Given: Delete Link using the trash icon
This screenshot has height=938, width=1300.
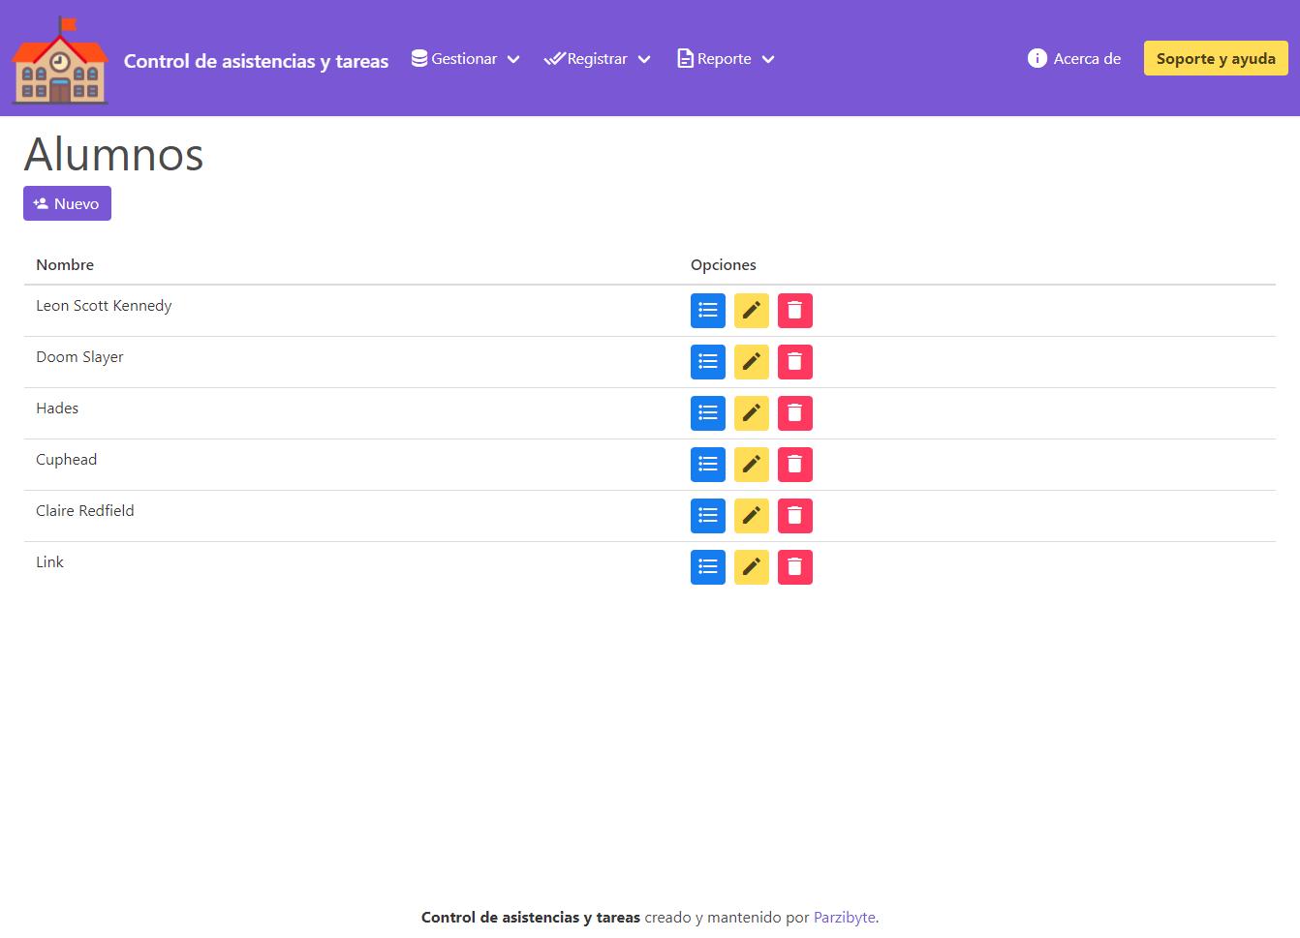Looking at the screenshot, I should [794, 567].
